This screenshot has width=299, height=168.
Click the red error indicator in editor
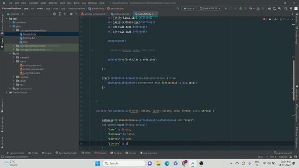pyautogui.click(x=264, y=19)
